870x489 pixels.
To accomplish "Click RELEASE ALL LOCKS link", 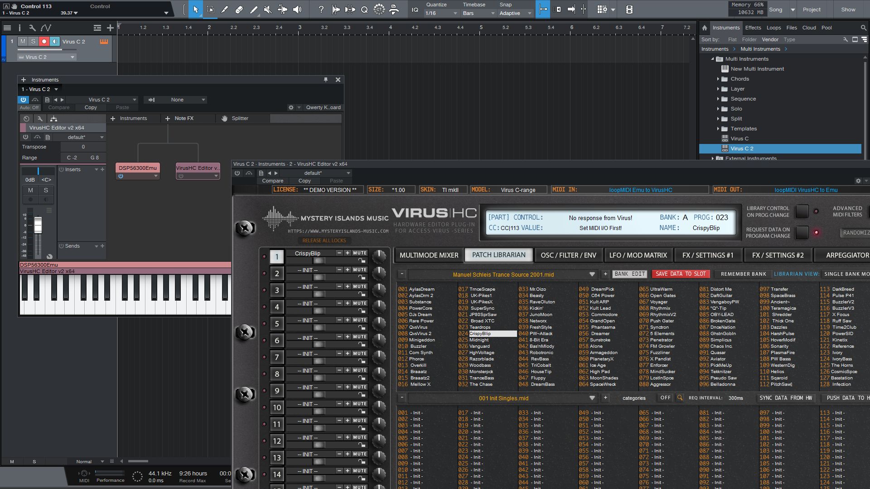I will 324,241.
